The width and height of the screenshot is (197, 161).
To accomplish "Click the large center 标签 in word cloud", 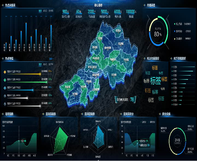I will pyautogui.click(x=156, y=81).
